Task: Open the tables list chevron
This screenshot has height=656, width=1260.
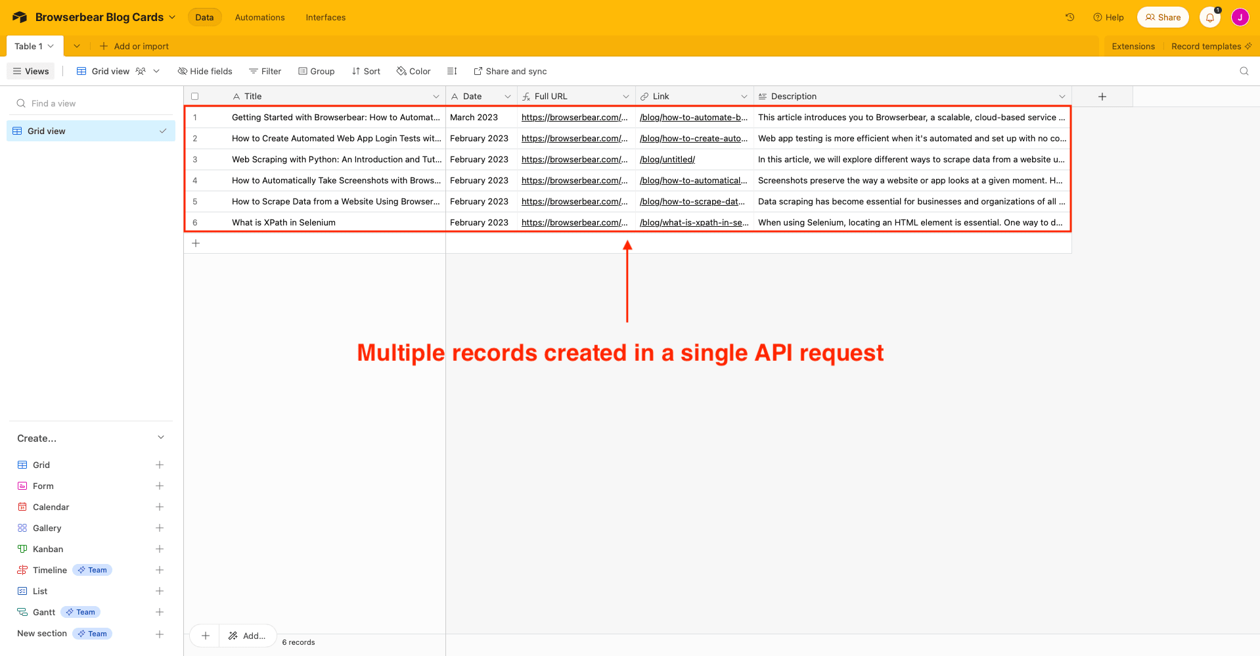Action: tap(77, 46)
